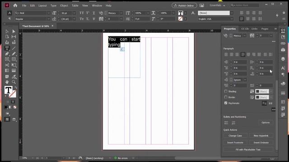This screenshot has width=289, height=162.
Task: Uncheck the Hyphenate checkbox
Action: [226, 103]
